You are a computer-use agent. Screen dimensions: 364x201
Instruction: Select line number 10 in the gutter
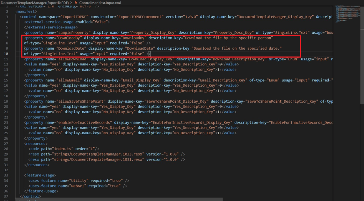[7, 54]
